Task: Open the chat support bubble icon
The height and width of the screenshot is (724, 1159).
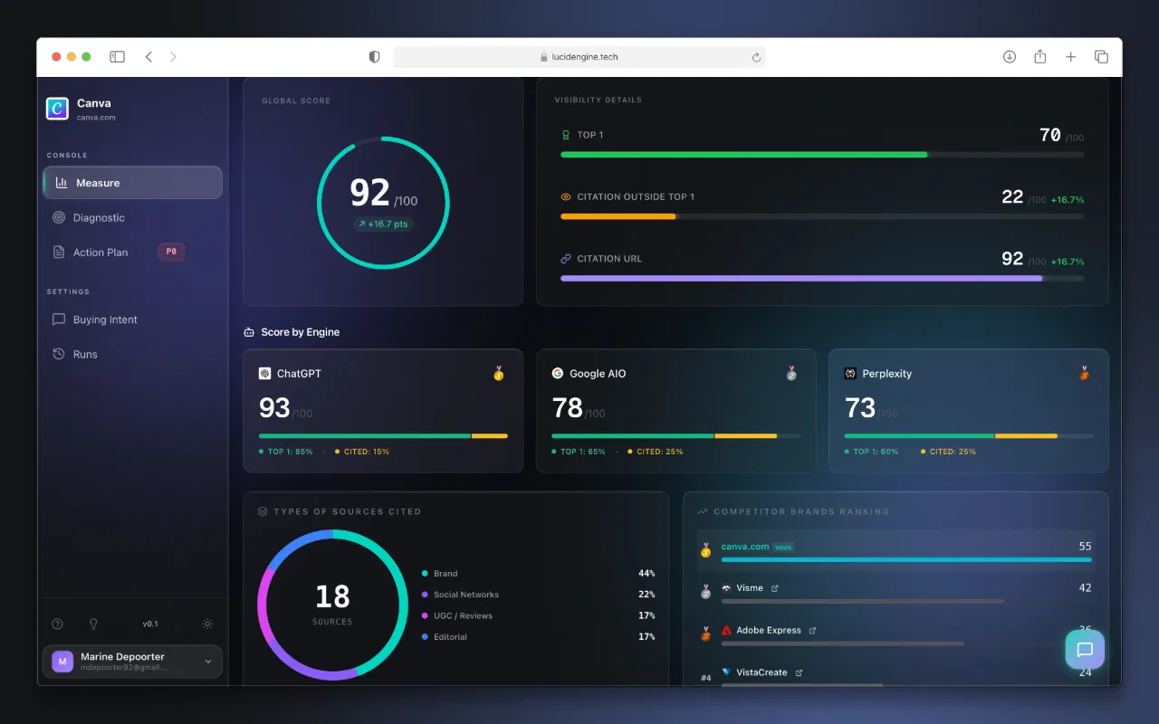Action: [x=1085, y=649]
